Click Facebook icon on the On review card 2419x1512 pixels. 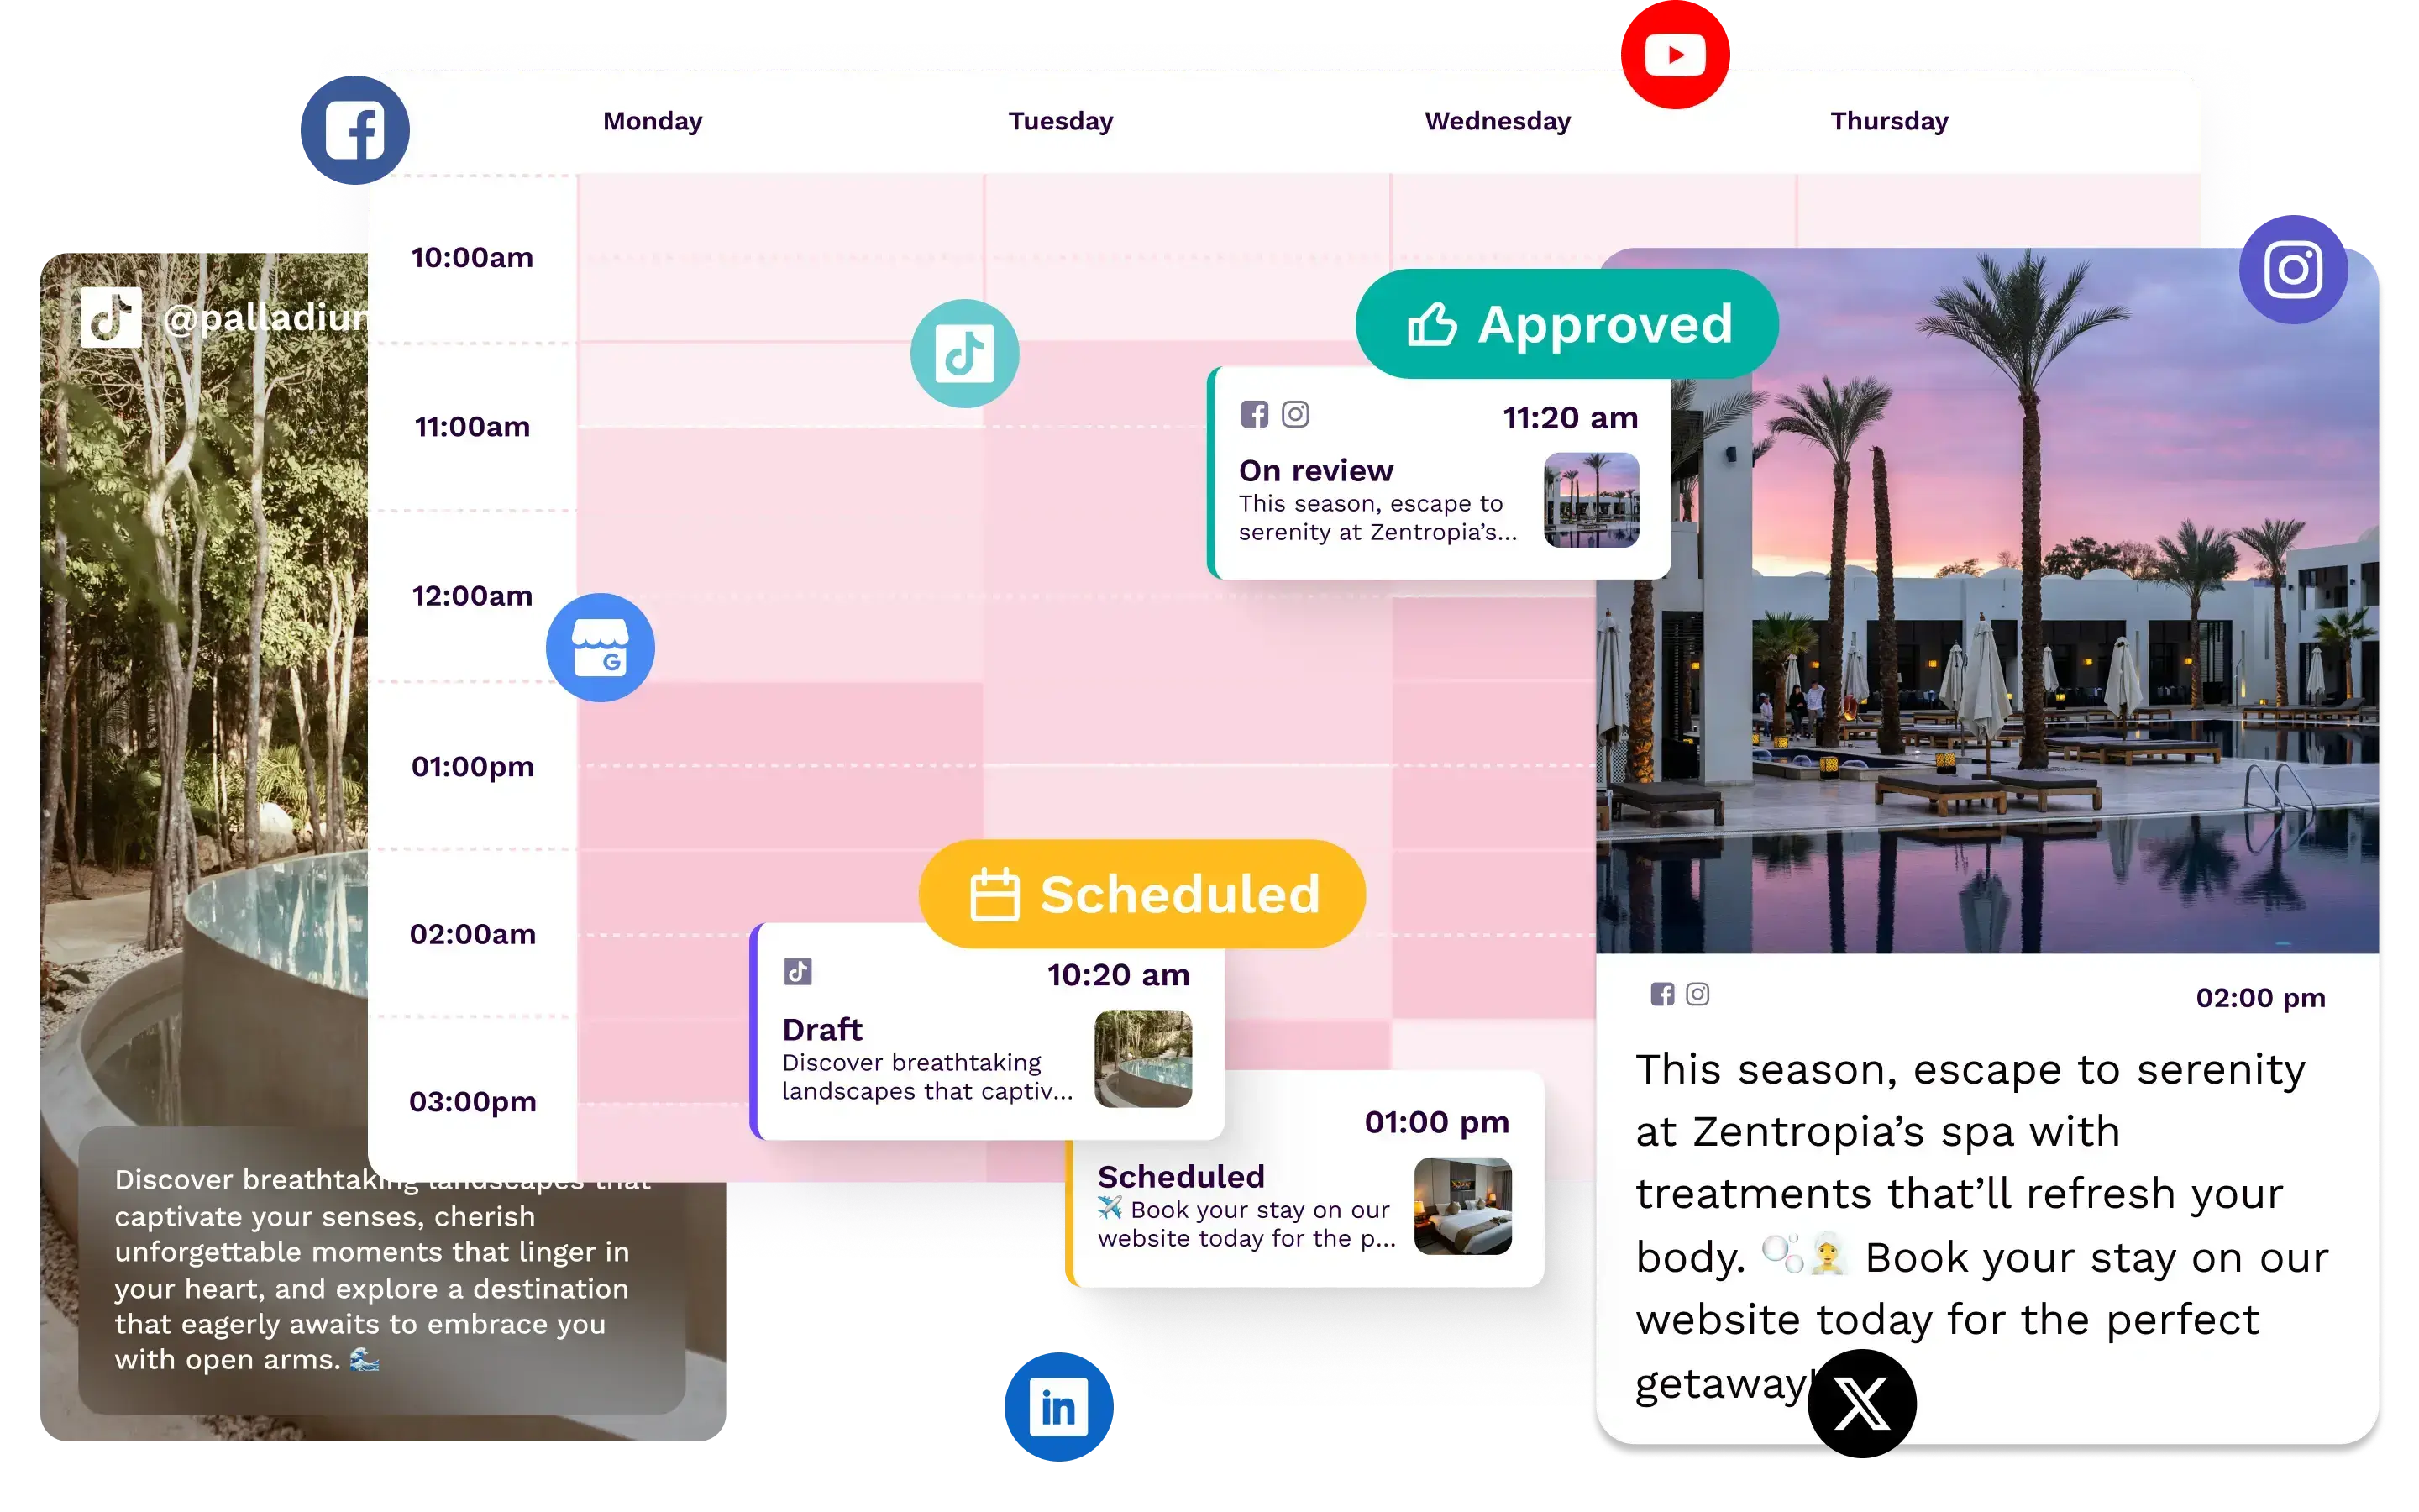(1255, 414)
